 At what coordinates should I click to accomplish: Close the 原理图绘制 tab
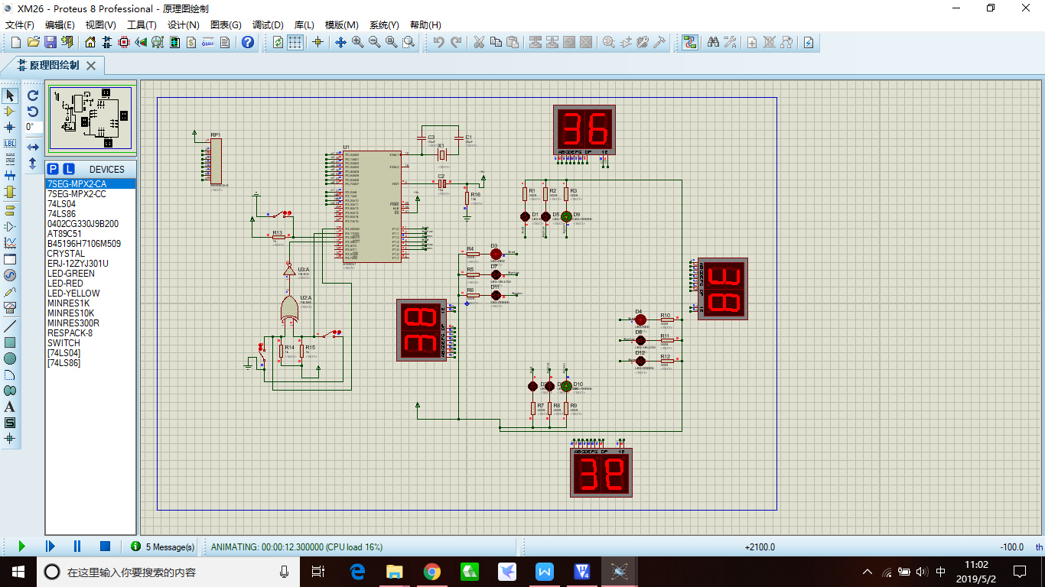(x=91, y=66)
